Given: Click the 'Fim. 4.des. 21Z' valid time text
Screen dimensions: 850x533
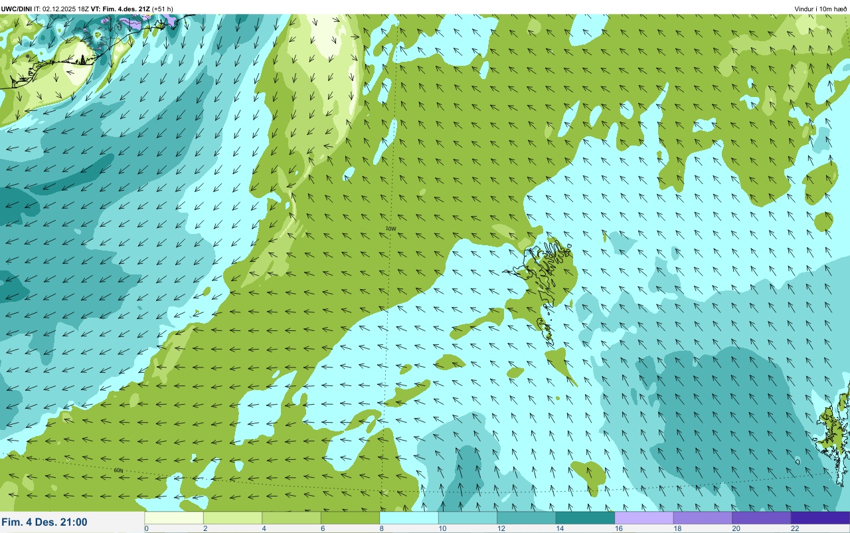Looking at the screenshot, I should [126, 9].
